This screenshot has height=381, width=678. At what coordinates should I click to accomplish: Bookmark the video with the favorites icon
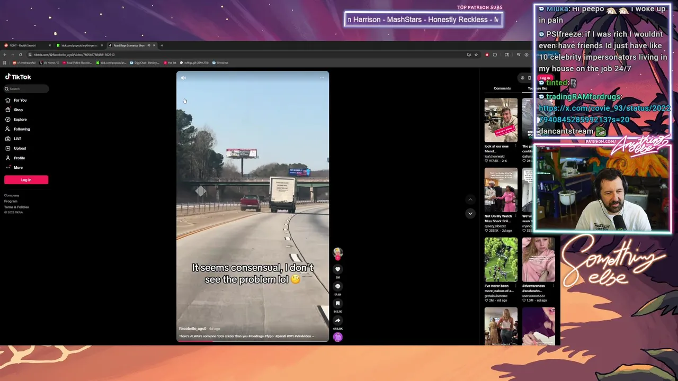click(337, 303)
